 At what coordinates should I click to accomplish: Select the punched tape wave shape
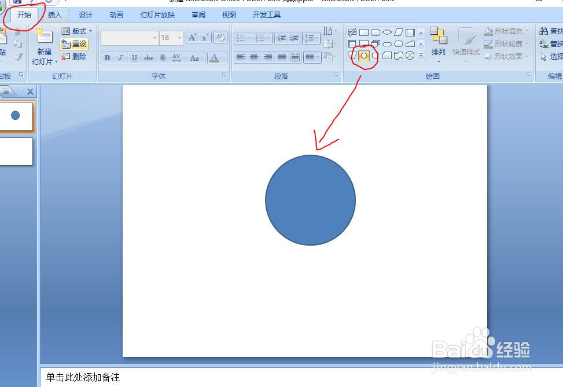(x=398, y=56)
